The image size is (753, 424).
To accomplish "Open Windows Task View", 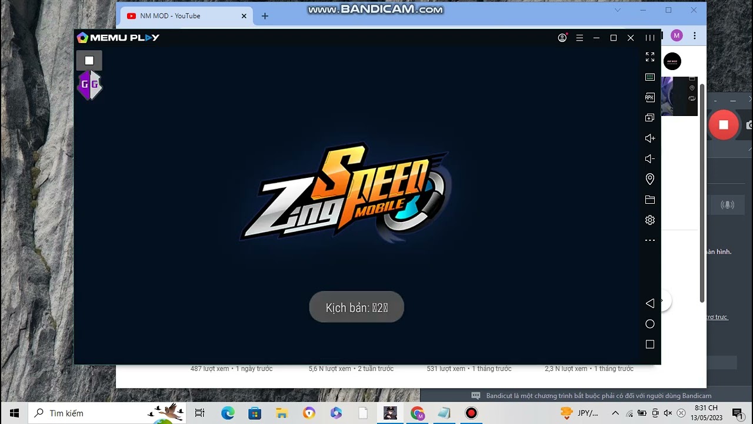I will tap(199, 413).
